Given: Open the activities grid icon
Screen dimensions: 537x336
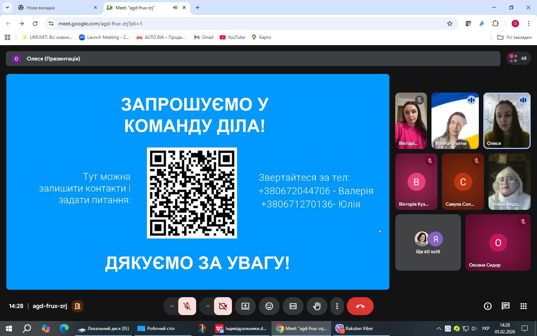Looking at the screenshot, I should pyautogui.click(x=523, y=306).
